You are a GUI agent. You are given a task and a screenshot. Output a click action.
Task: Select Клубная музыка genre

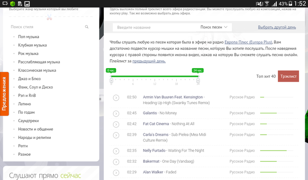point(32,45)
